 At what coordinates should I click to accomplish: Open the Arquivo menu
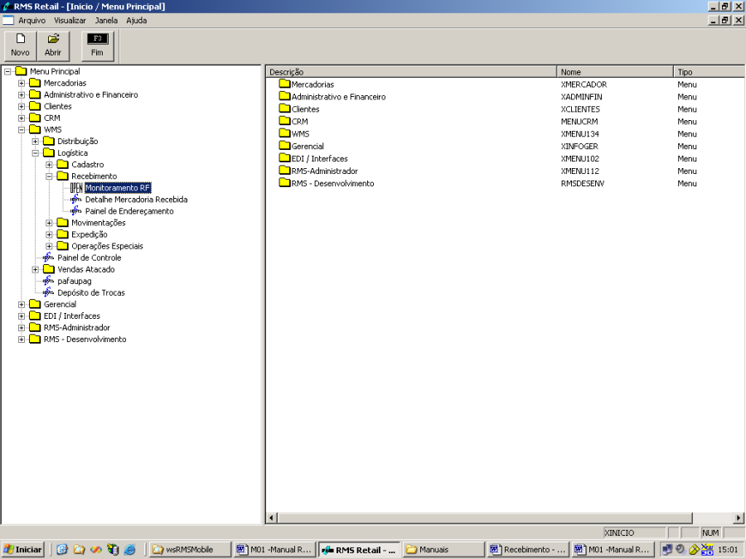[x=31, y=21]
